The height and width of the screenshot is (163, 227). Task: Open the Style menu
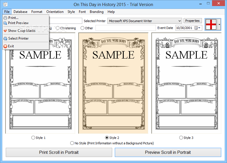71,12
